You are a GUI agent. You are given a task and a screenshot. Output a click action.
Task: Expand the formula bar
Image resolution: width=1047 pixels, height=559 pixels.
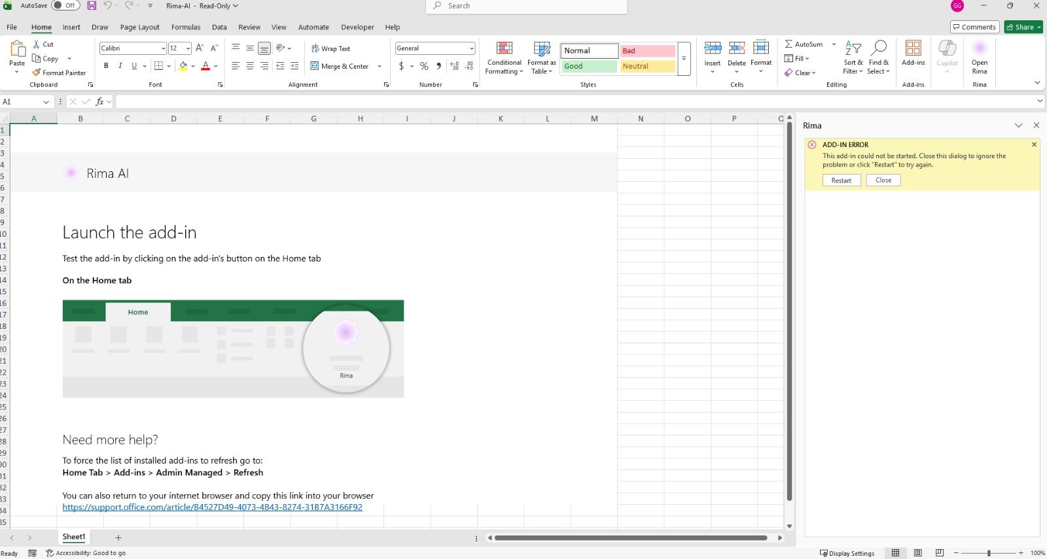pos(1040,101)
